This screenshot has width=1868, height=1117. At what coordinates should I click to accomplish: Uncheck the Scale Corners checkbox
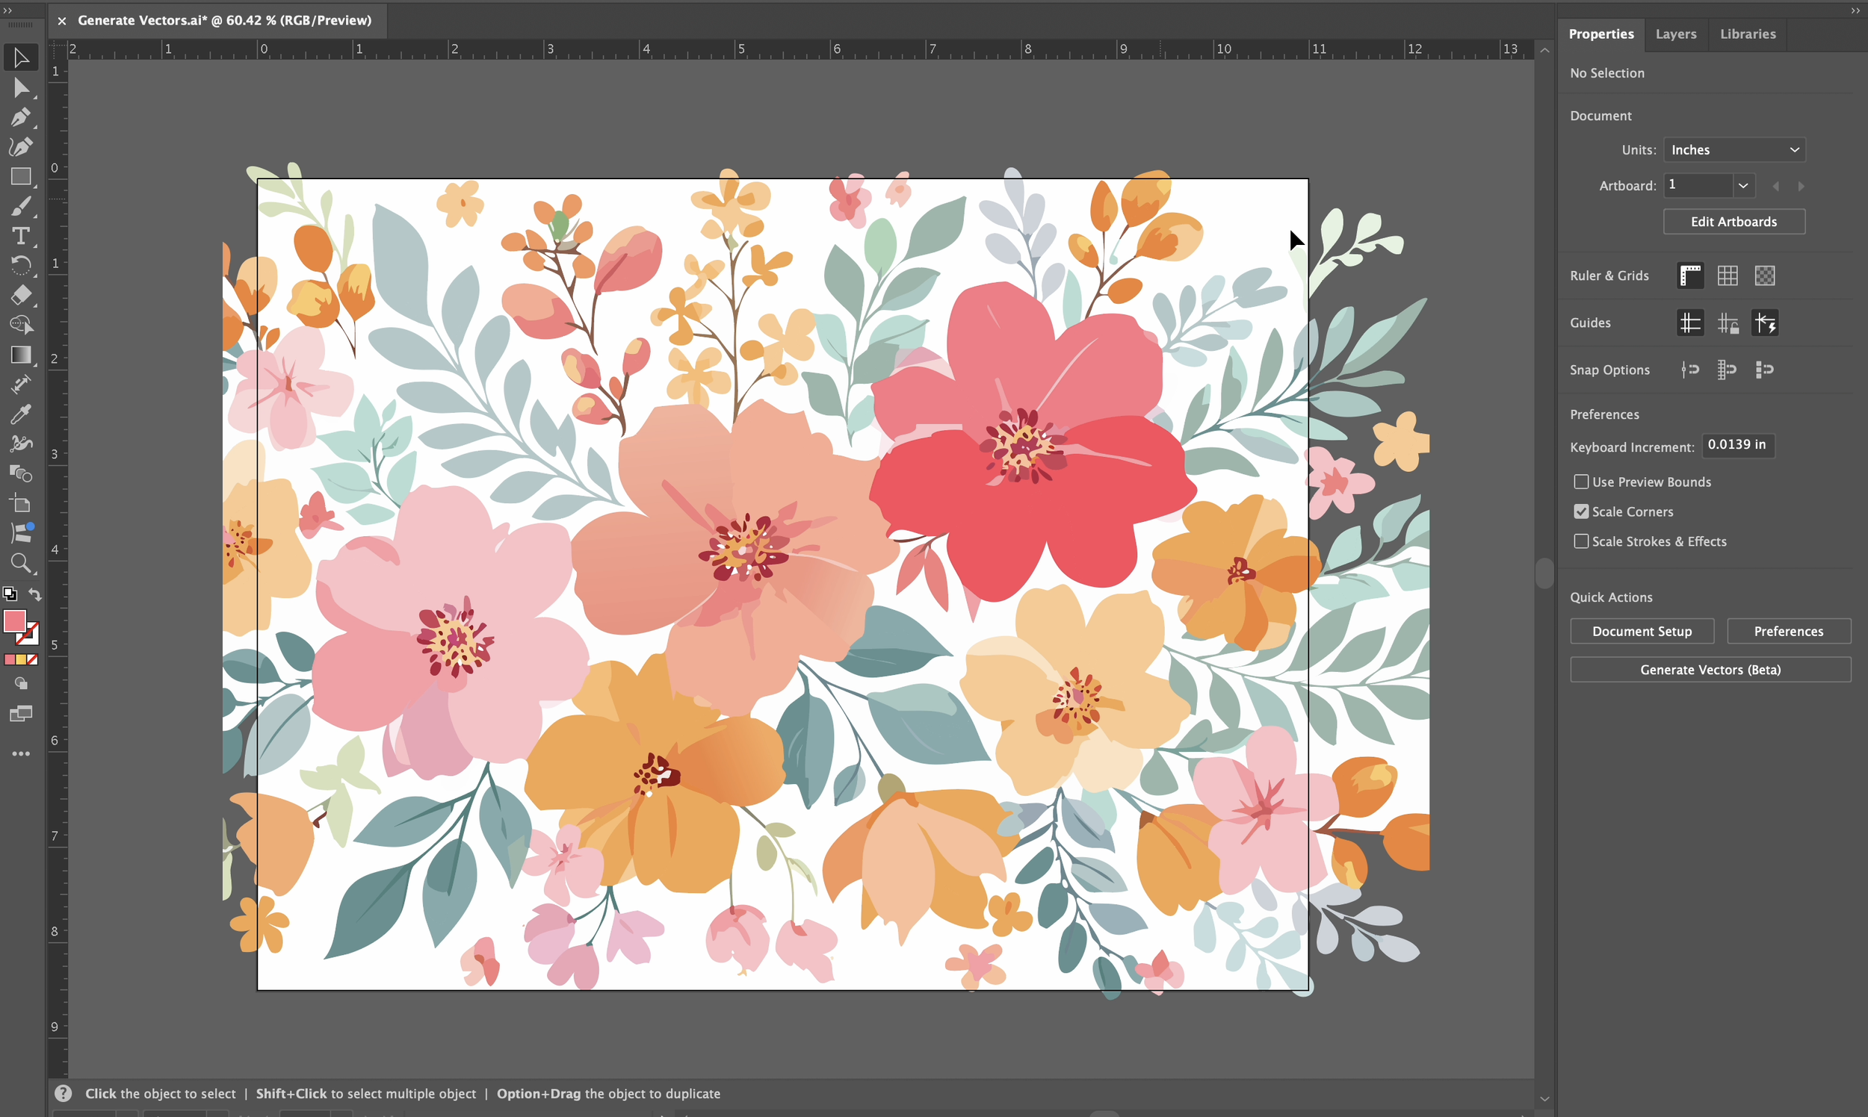pyautogui.click(x=1581, y=511)
